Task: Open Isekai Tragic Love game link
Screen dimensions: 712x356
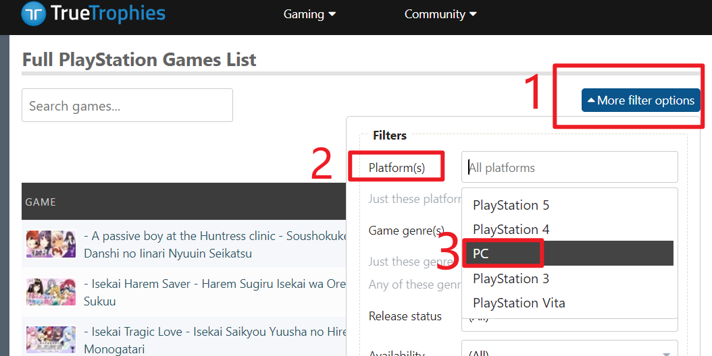Action: [215, 340]
